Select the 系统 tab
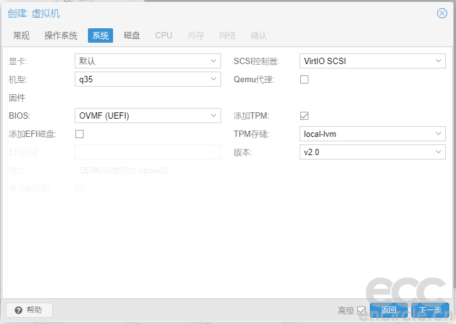The height and width of the screenshot is (324, 456). click(100, 36)
